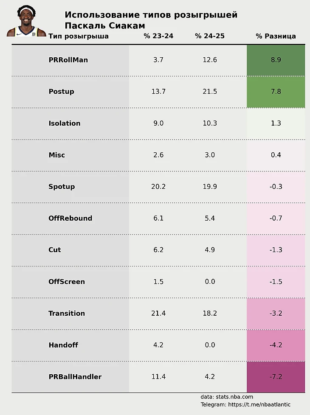Click the dark green 8.9 difference cell
This screenshot has height=415, width=310.
point(276,60)
